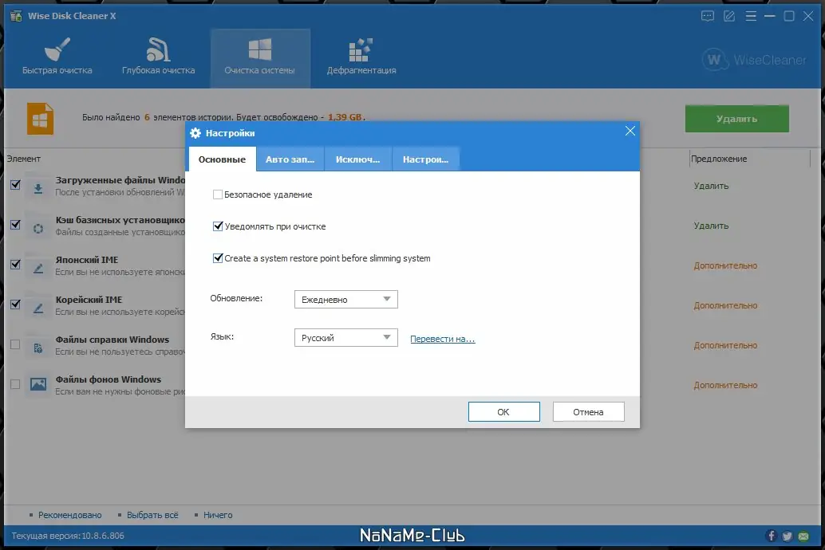Click the green Удалить button
This screenshot has height=550, width=825.
[x=736, y=119]
